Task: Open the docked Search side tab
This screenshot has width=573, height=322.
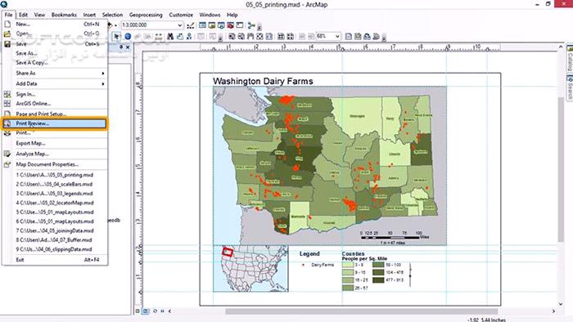Action: pyautogui.click(x=570, y=87)
